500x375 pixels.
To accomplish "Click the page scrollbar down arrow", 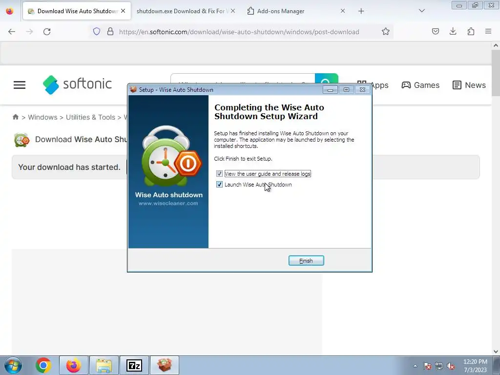I will [496, 352].
